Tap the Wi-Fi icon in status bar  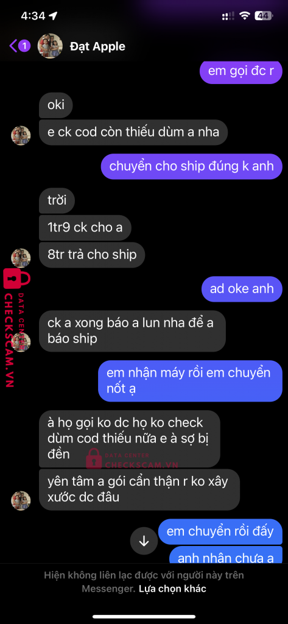[x=244, y=16]
